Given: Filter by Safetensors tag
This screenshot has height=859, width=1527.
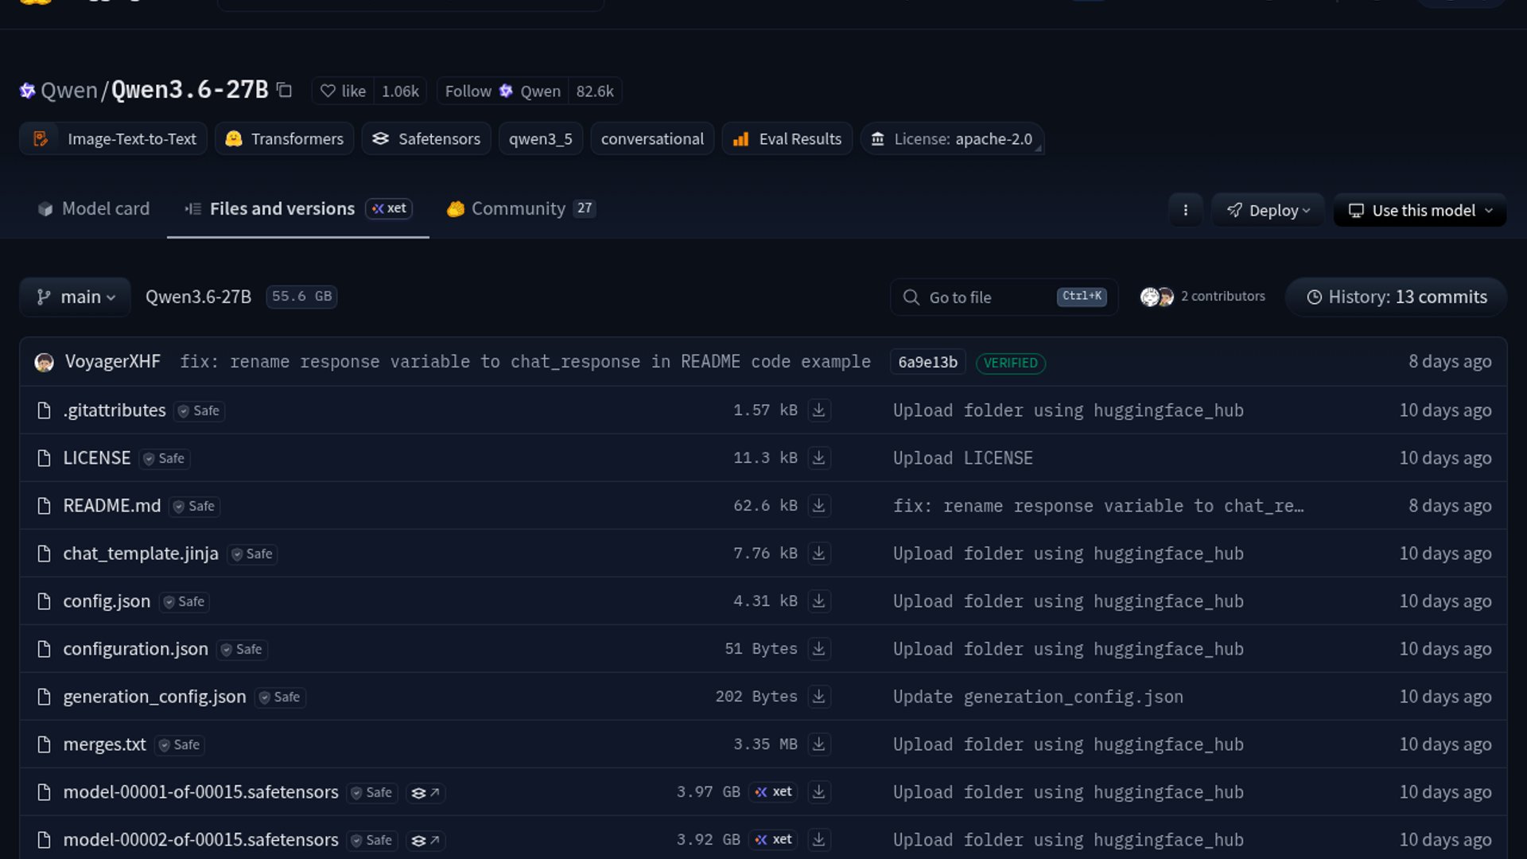Looking at the screenshot, I should 426,139.
